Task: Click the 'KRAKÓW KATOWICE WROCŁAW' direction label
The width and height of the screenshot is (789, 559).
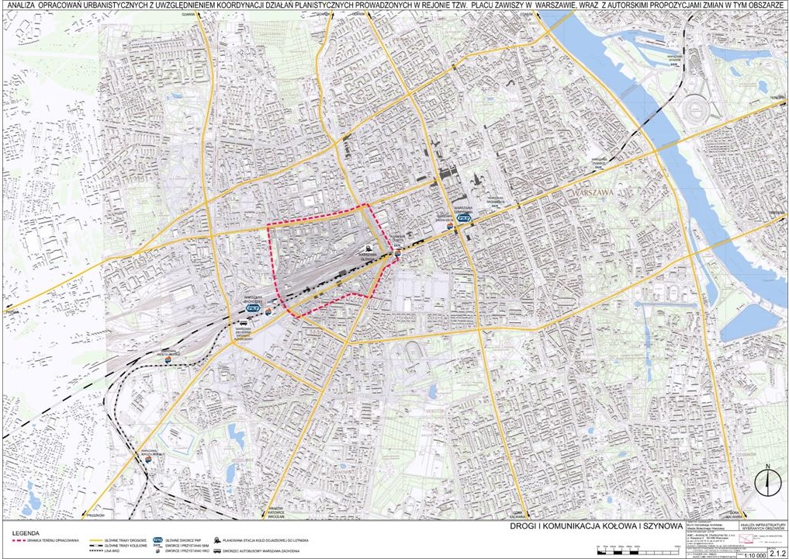Action: click(276, 512)
